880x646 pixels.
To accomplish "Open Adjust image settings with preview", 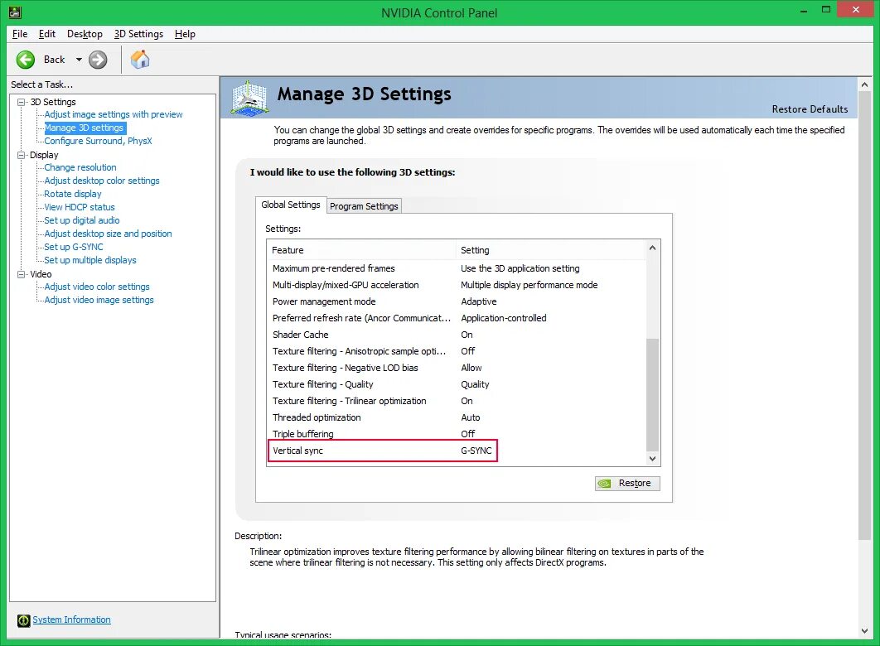I will click(114, 114).
